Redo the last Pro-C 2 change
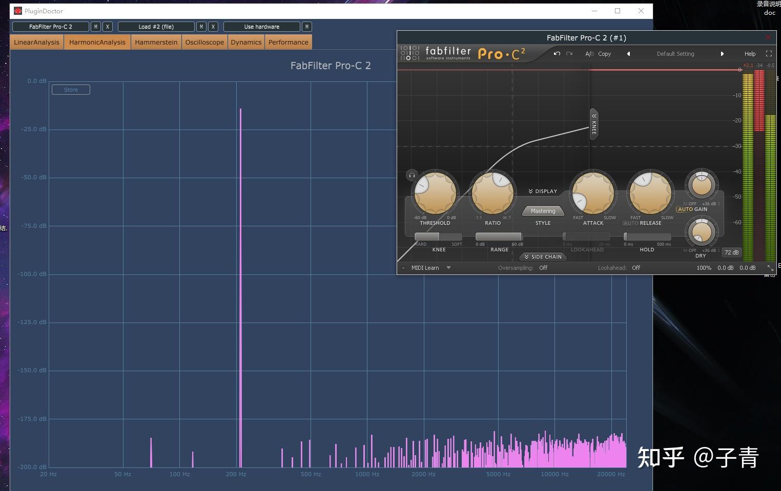Screen dimensions: 781x491 [569, 54]
